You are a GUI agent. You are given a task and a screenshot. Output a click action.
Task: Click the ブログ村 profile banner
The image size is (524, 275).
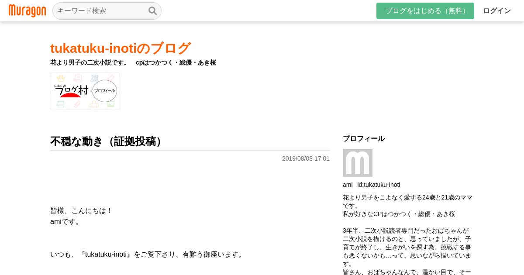tap(85, 91)
